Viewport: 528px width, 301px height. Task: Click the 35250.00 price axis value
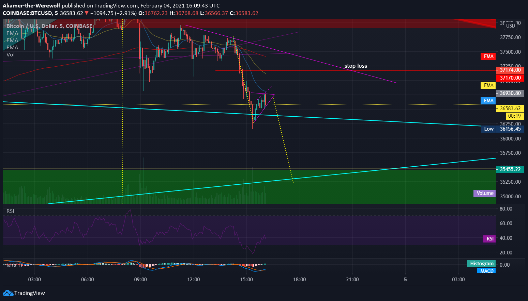click(x=510, y=182)
